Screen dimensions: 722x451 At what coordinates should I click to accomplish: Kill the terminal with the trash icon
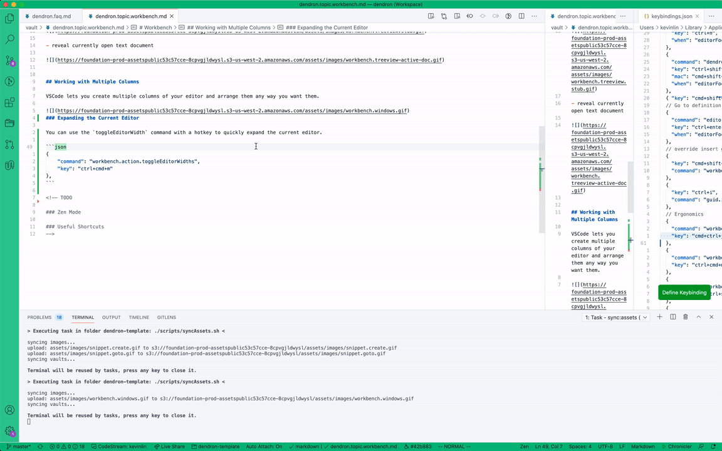click(686, 317)
